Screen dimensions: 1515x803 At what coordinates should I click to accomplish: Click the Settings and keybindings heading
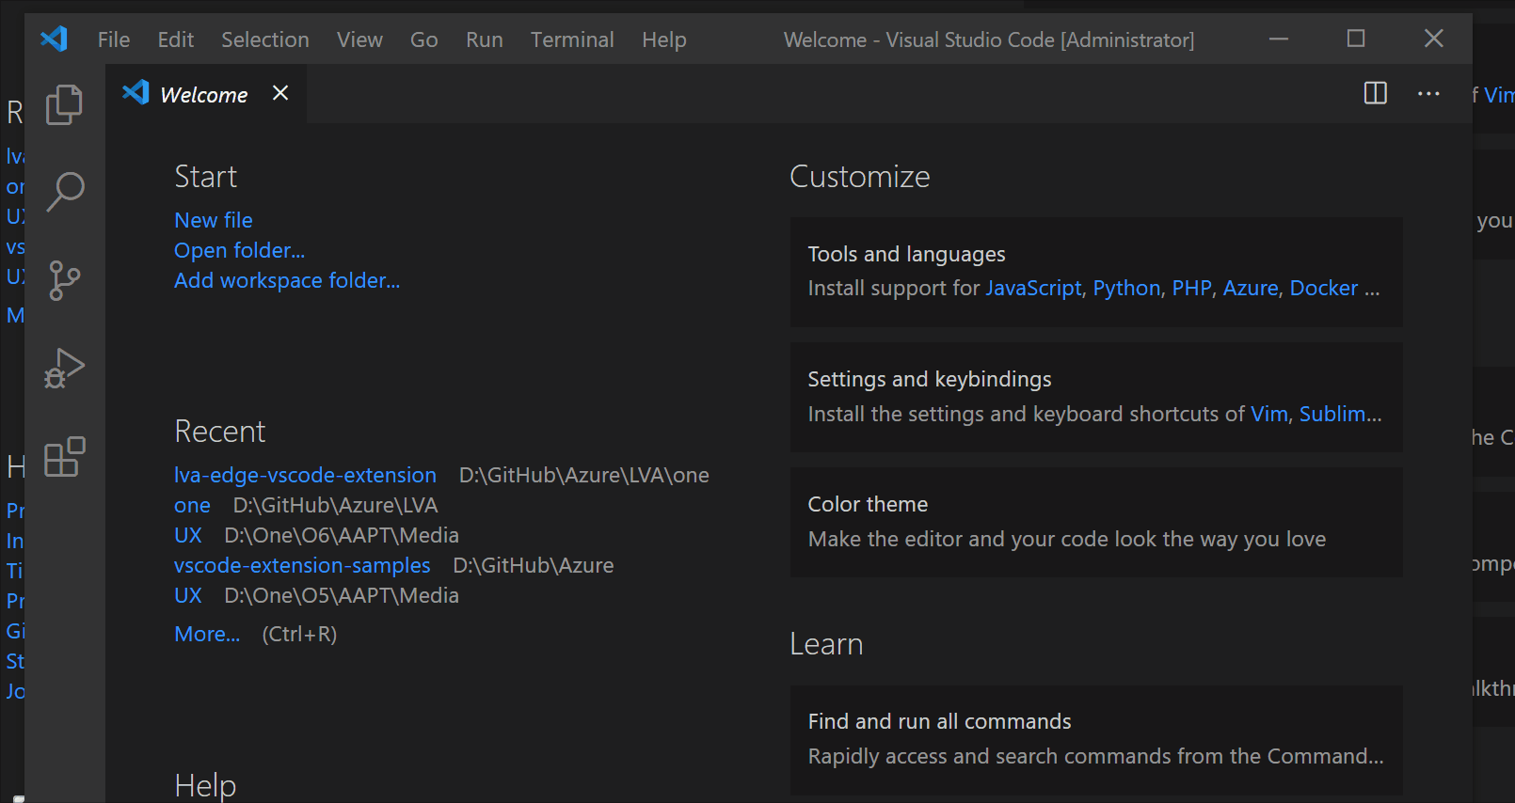point(930,379)
